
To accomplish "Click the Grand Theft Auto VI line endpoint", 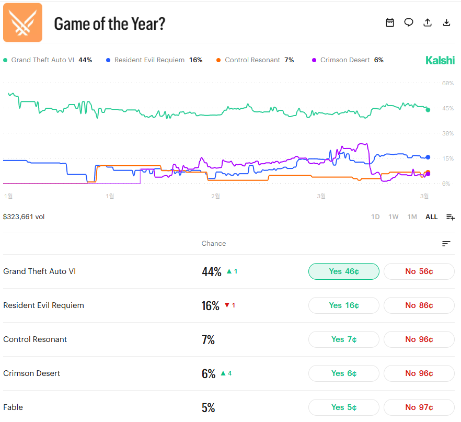I will (428, 110).
